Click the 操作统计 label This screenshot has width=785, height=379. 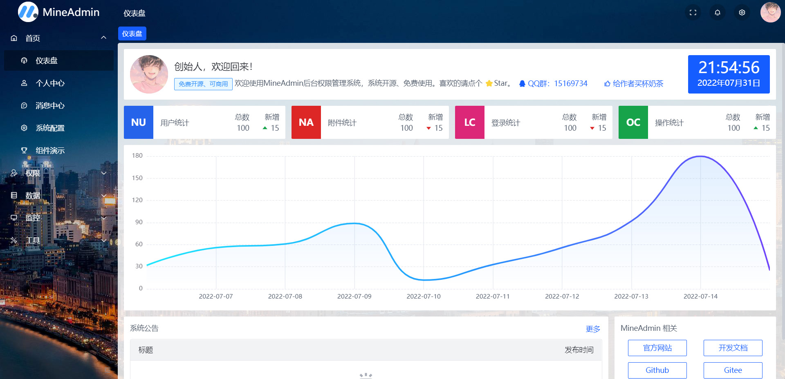click(x=669, y=123)
